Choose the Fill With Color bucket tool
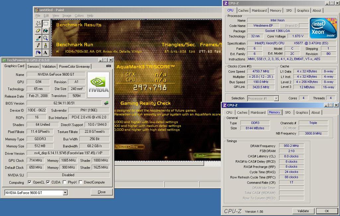The image size is (340, 216). pos(45,31)
